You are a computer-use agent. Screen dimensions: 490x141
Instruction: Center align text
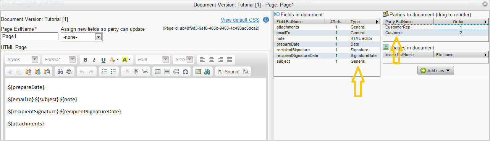tap(212, 60)
